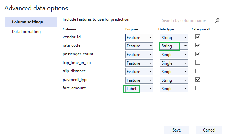Expand passenger_count Data type dropdown
Screen dimensions: 227x138
click(x=174, y=55)
